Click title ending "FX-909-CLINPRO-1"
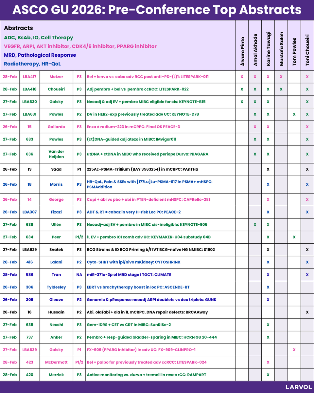Viewport: 314px width, 393px height. pos(141,350)
